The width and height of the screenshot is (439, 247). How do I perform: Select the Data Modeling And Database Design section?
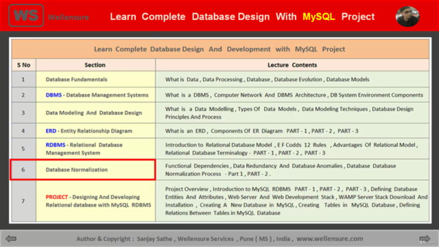point(95,113)
